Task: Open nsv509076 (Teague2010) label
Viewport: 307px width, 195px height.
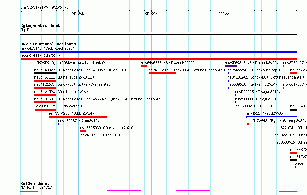Action: coord(258,92)
